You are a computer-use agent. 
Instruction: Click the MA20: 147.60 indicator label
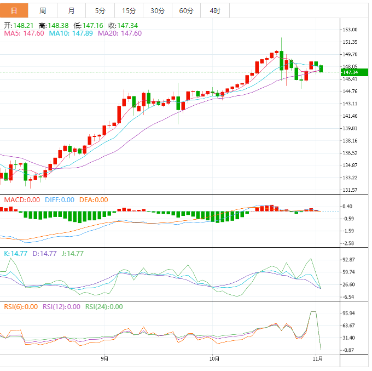[x=120, y=33]
